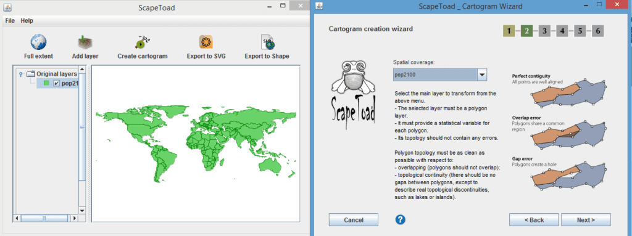
Task: Click the layer panel scroll left arrow
Action: pyautogui.click(x=17, y=218)
